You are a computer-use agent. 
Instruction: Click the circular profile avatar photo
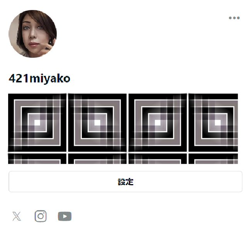(32, 34)
